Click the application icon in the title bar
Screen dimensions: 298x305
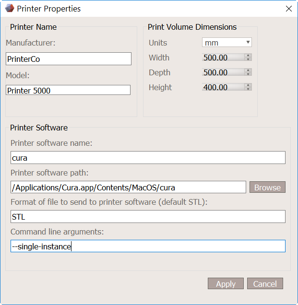pos(9,9)
